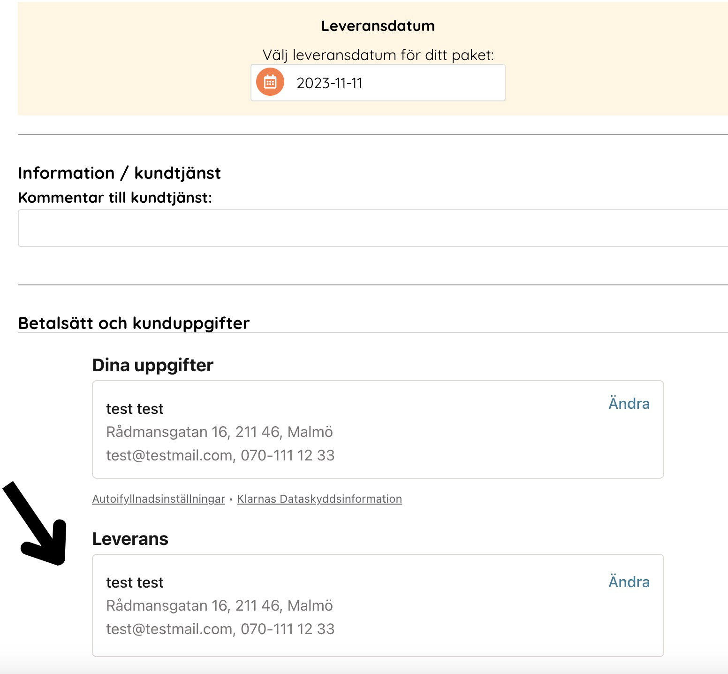
Task: Click the Betalsätt och kunduppgifter heading
Action: (x=134, y=323)
